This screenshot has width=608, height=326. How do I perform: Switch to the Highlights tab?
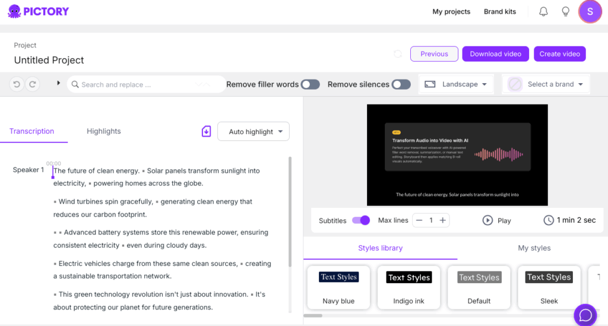coord(103,131)
